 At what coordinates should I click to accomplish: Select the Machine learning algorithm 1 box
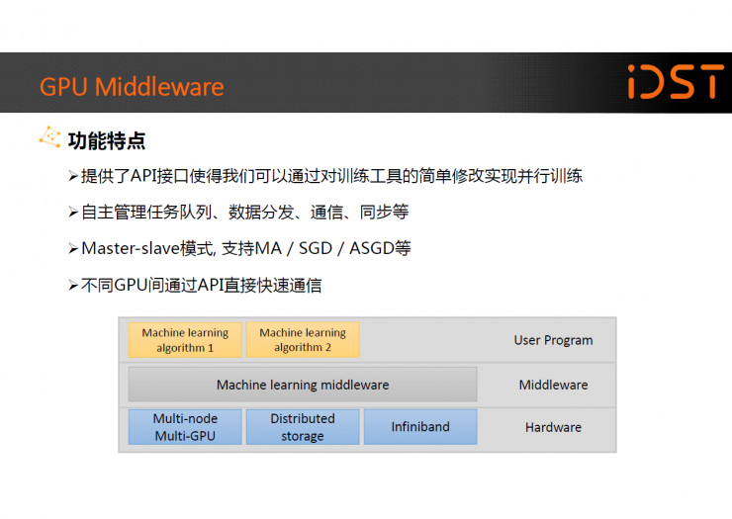[x=185, y=340]
